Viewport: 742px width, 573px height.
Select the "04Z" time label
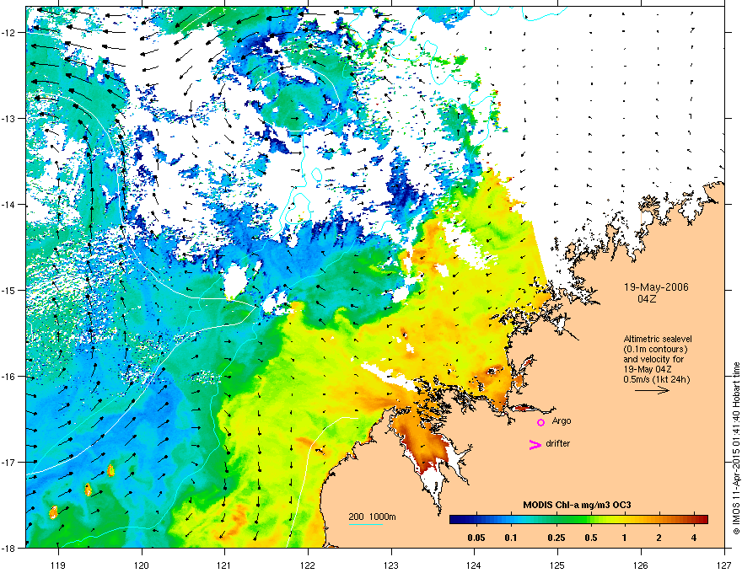click(647, 299)
